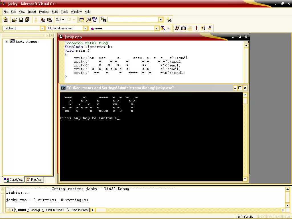This screenshot has width=292, height=219.
Task: Open the WizardBar actions dropdown arrow
Action: [x=168, y=28]
